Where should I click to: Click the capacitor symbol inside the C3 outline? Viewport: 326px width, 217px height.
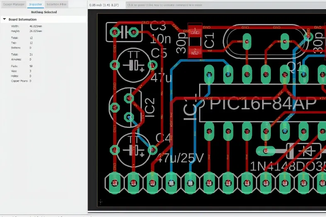124,32
